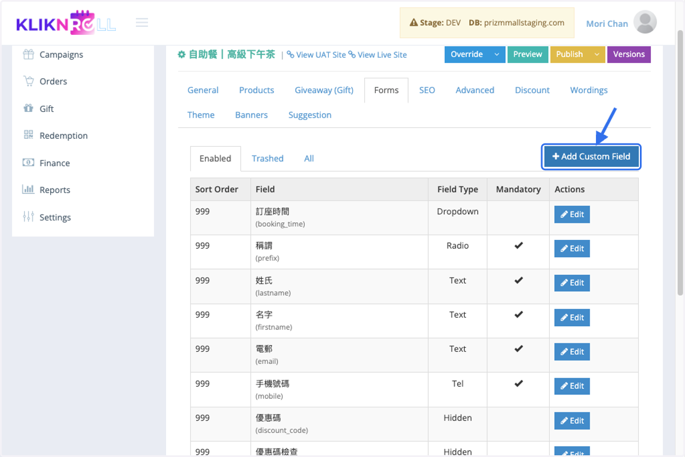This screenshot has height=457, width=685.
Task: Expand the Override dropdown arrow
Action: (x=497, y=54)
